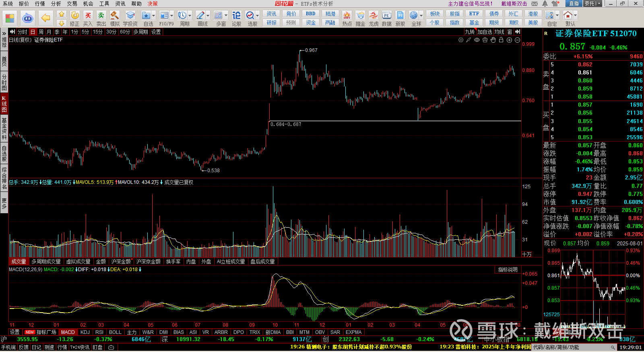The width and height of the screenshot is (644, 352).
Task: Open the 全球 globe icon
Action: coord(413,15)
